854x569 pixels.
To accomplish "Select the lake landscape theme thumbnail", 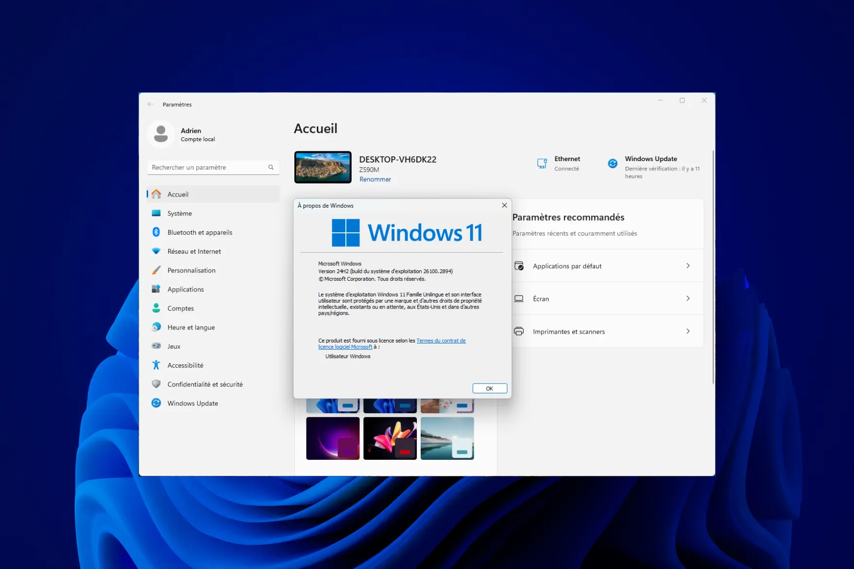I will (x=447, y=438).
